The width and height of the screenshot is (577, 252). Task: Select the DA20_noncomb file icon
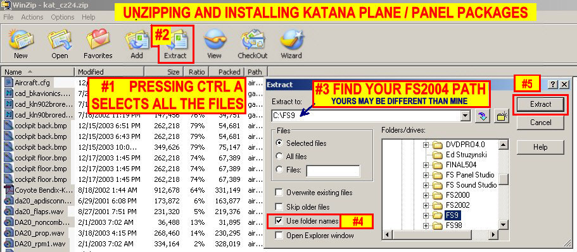tap(9, 223)
